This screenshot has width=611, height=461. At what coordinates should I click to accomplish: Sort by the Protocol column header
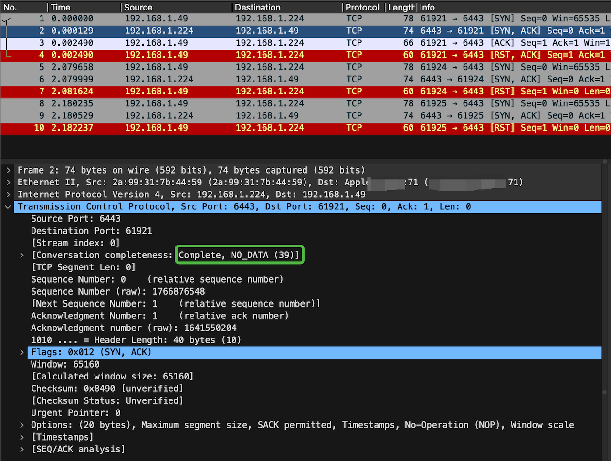pos(362,7)
